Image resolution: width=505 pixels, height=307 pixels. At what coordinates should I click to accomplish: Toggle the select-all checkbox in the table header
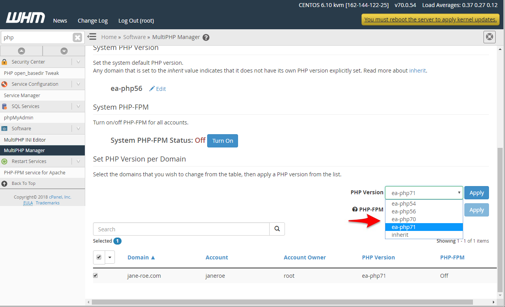99,257
